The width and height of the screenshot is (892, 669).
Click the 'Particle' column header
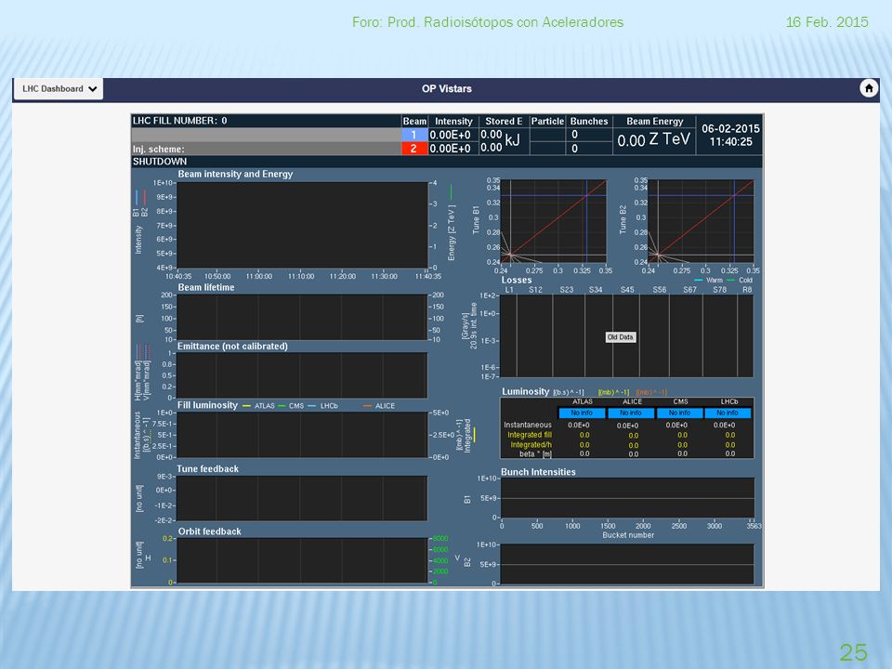point(547,121)
